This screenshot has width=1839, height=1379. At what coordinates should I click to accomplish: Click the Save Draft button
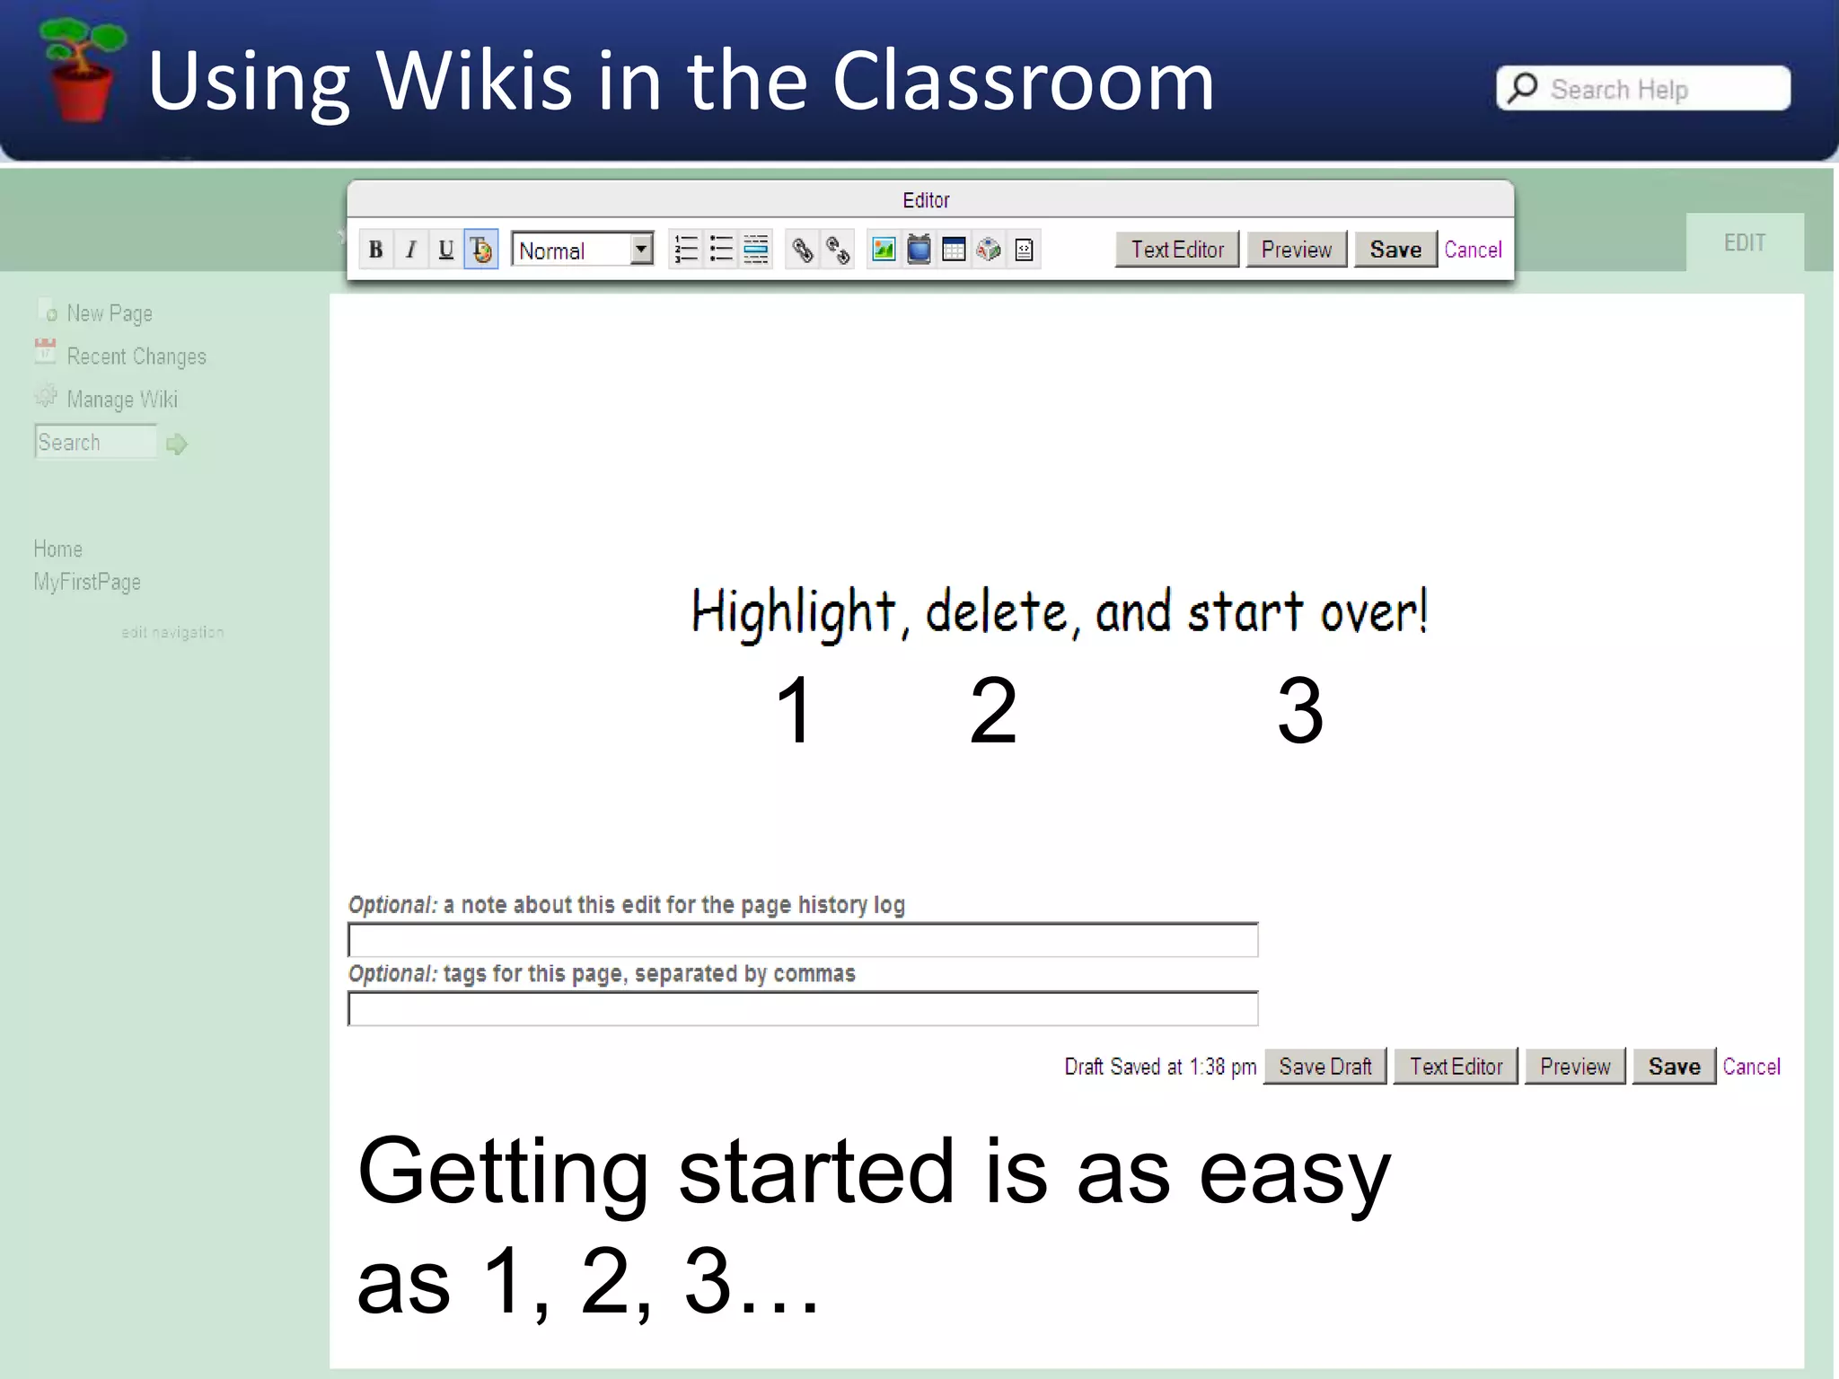coord(1324,1067)
